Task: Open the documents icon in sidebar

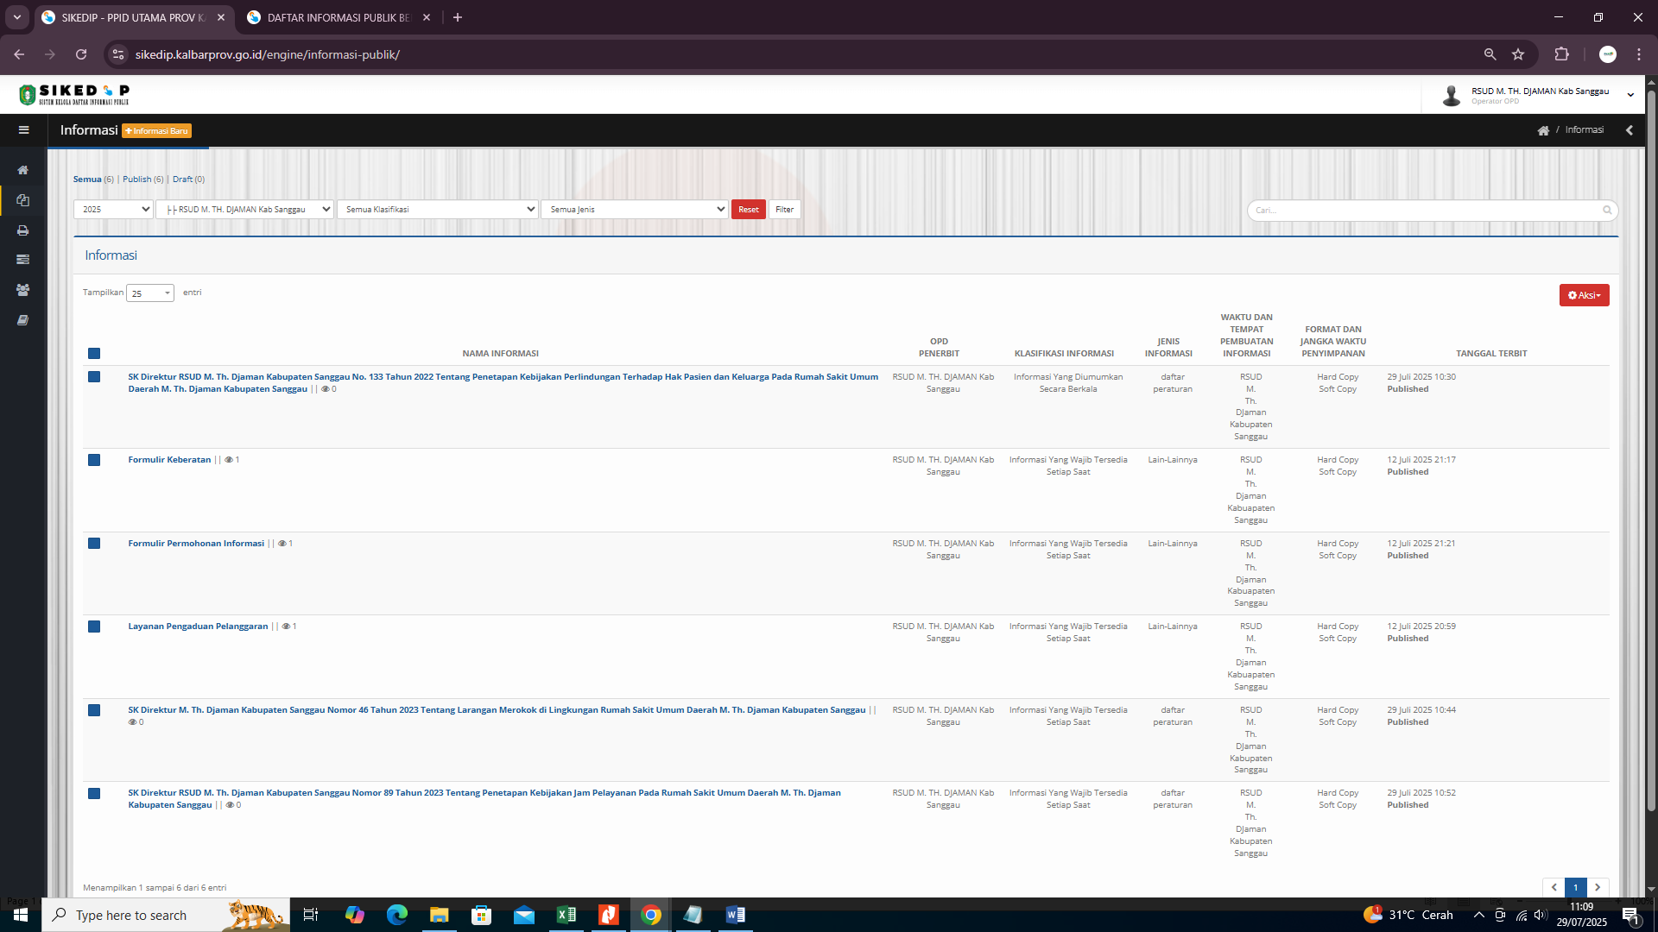Action: [x=23, y=200]
